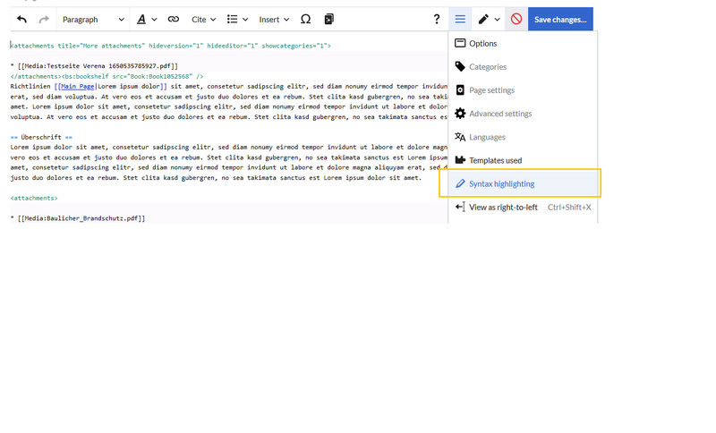716x433 pixels.
Task: Select View as right-to-left
Action: point(523,208)
